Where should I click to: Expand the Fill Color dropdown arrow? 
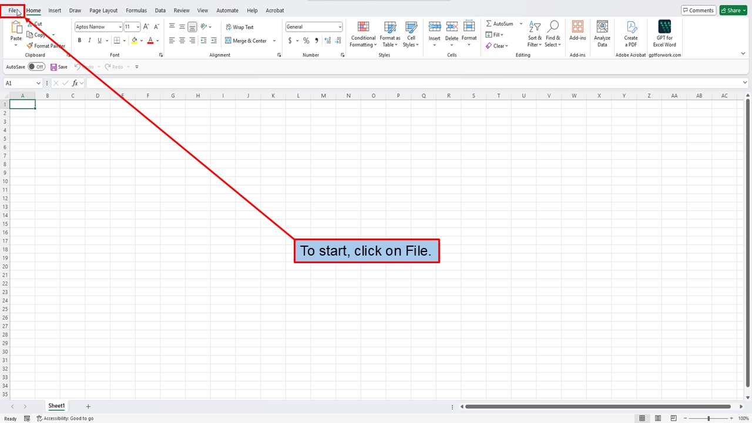click(141, 41)
